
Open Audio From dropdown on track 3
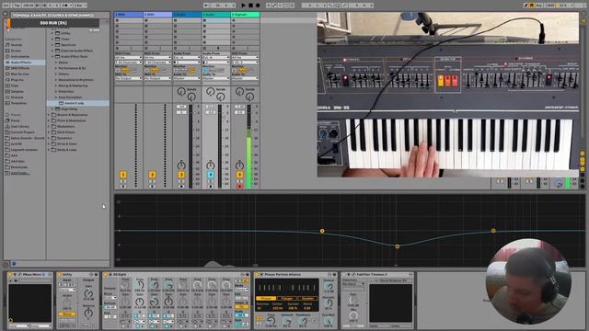point(187,57)
